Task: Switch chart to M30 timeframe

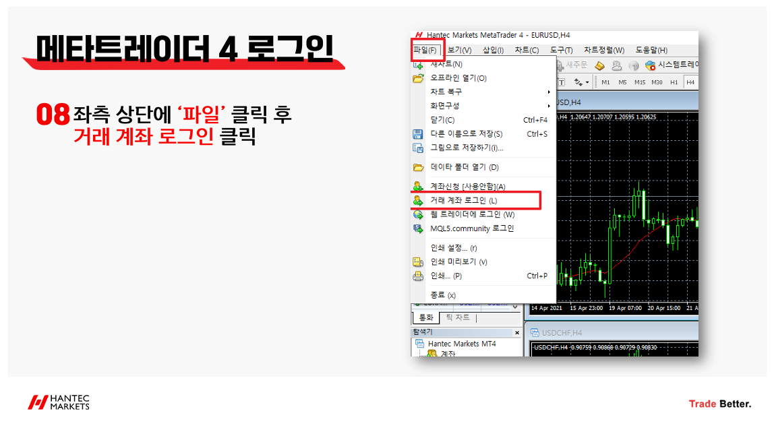Action: coord(657,82)
